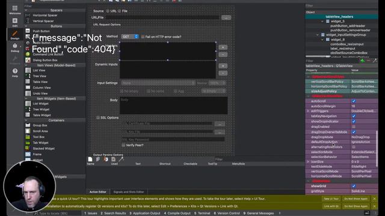Pick the List View widget icon
This screenshot has height=216, width=385.
click(x=28, y=70)
